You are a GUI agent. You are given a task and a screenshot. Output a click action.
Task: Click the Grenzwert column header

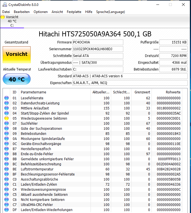tap(142, 92)
